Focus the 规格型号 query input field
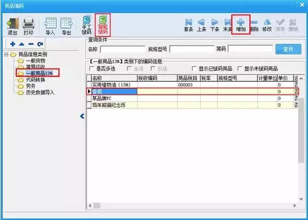Viewport: 308px width, 220px height. [x=192, y=49]
